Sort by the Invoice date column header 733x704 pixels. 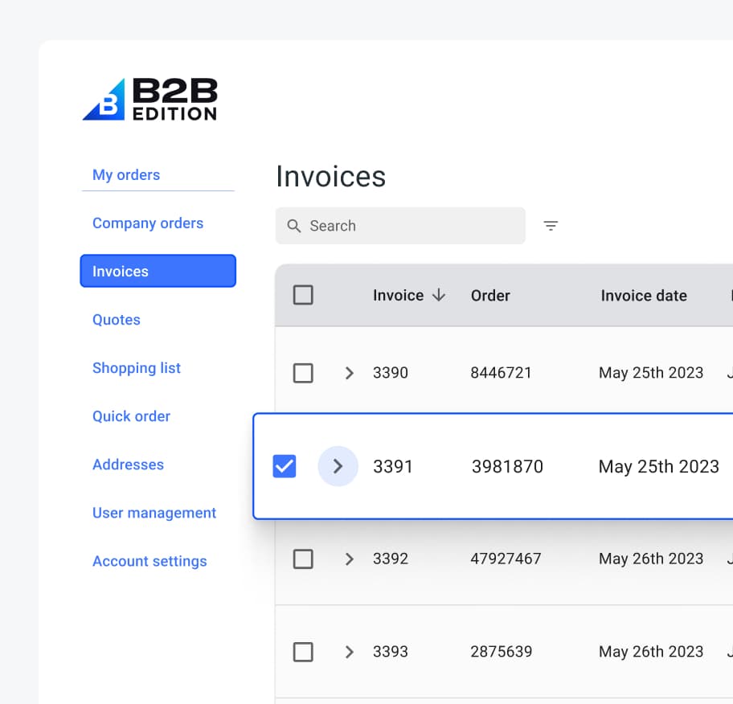pos(644,295)
